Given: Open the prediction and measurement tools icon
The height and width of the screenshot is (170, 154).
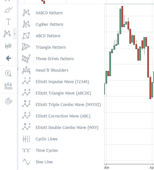Looking at the screenshot, I should [x=8, y=46].
